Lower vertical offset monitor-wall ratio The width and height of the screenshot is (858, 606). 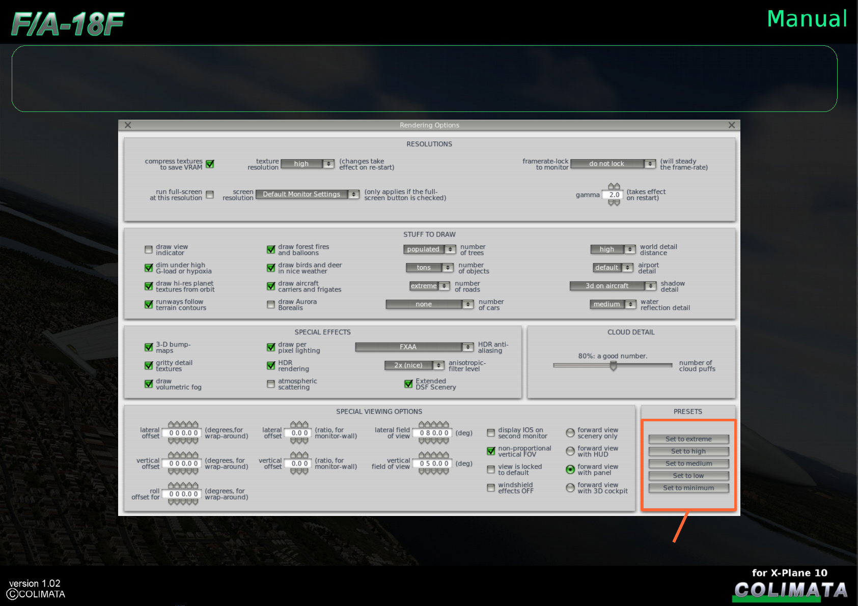(299, 472)
